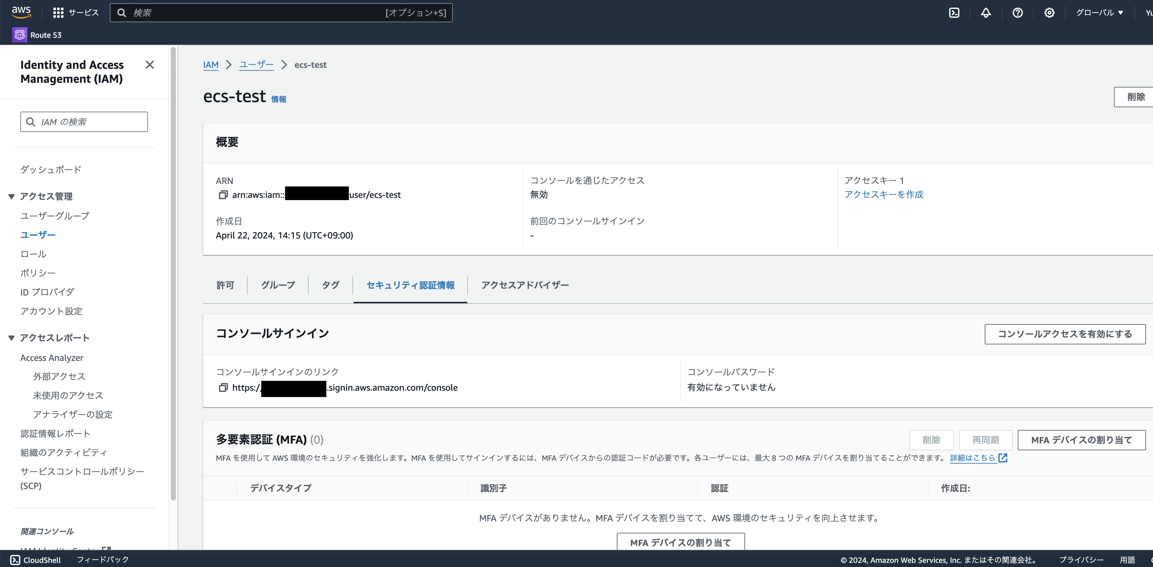
Task: Switch to the アクセスアドバイザー tab
Action: [525, 285]
